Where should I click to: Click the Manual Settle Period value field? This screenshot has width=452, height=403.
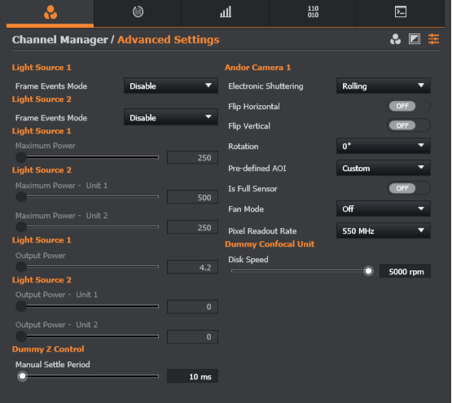(192, 376)
